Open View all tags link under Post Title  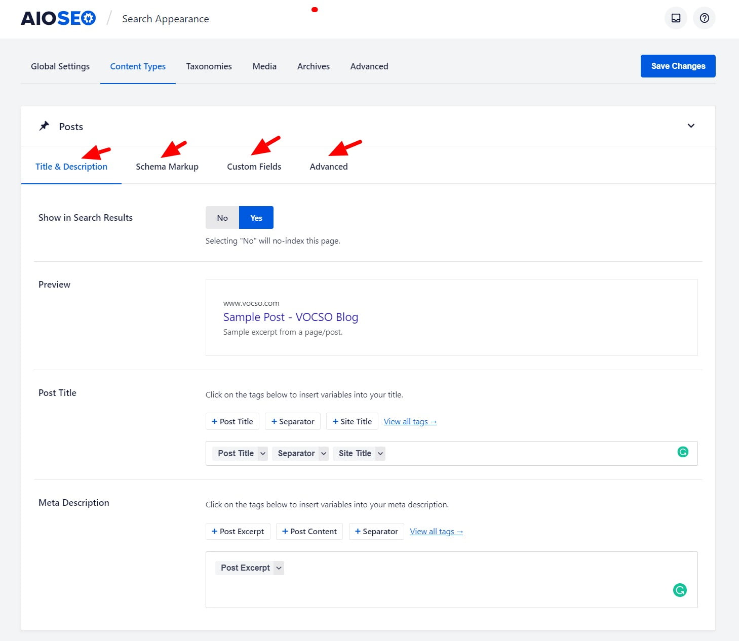[410, 421]
